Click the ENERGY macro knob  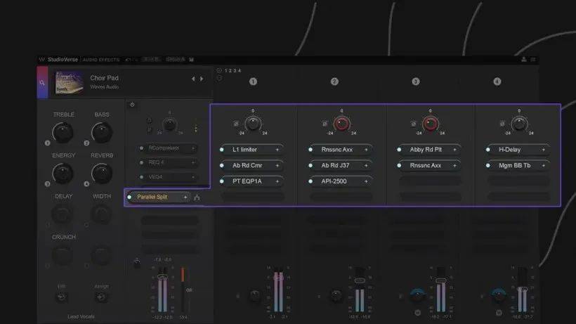tap(63, 174)
